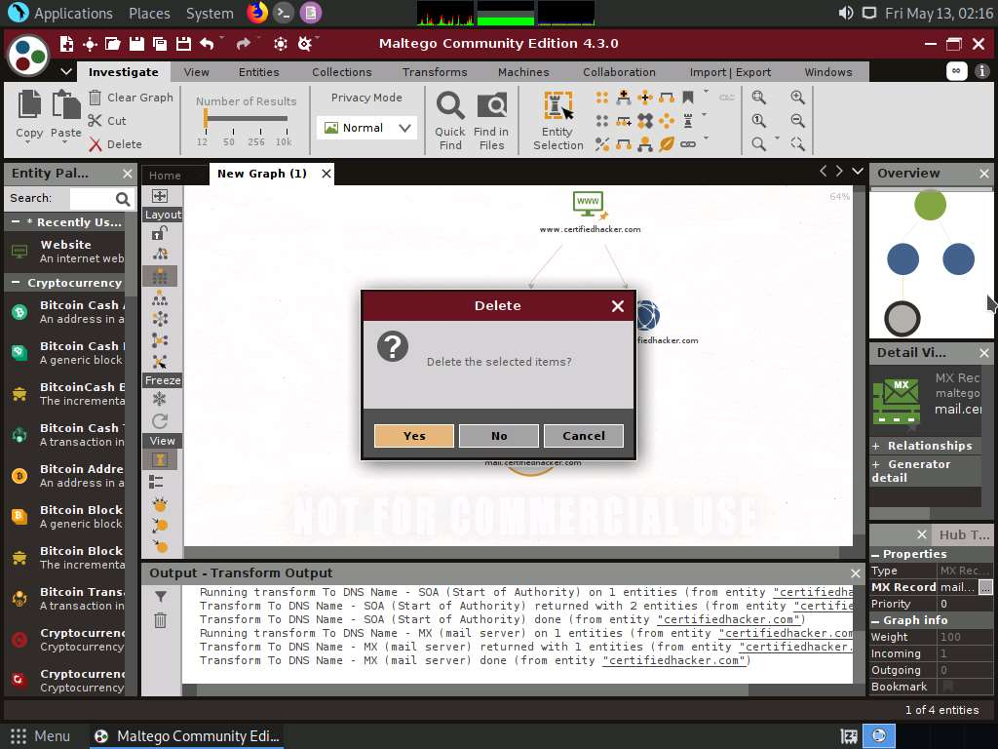Image resolution: width=998 pixels, height=749 pixels.
Task: Cancel the Delete dialog
Action: click(584, 436)
